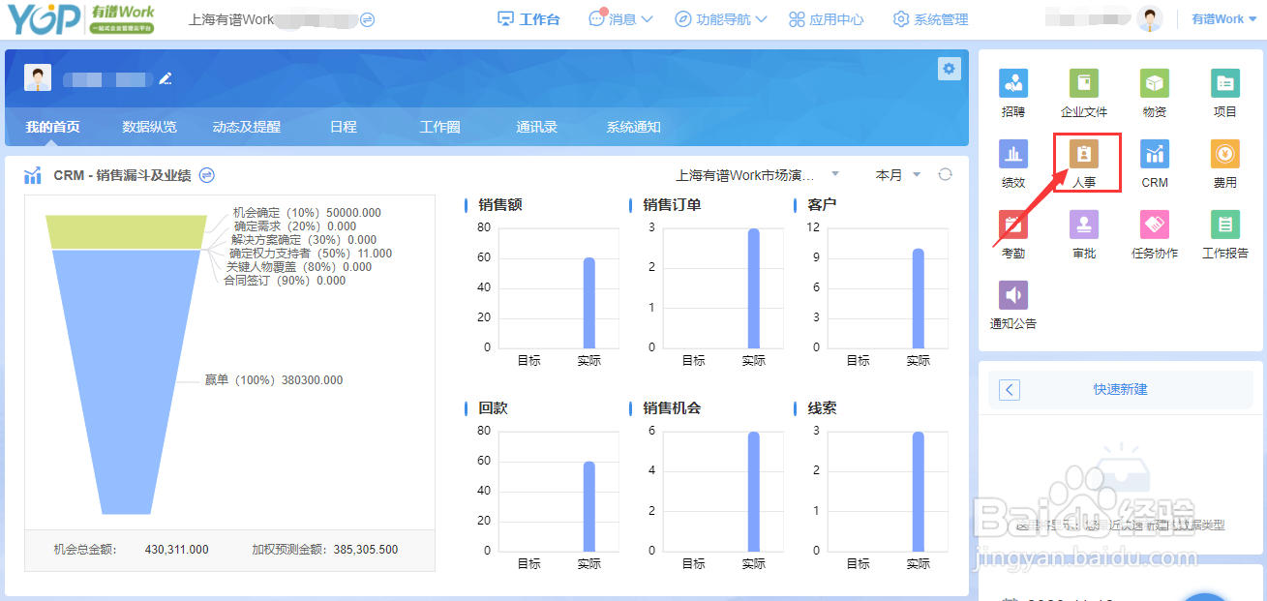This screenshot has height=601, width=1267.
Task: Switch to the 工作圈 tab
Action: [440, 127]
